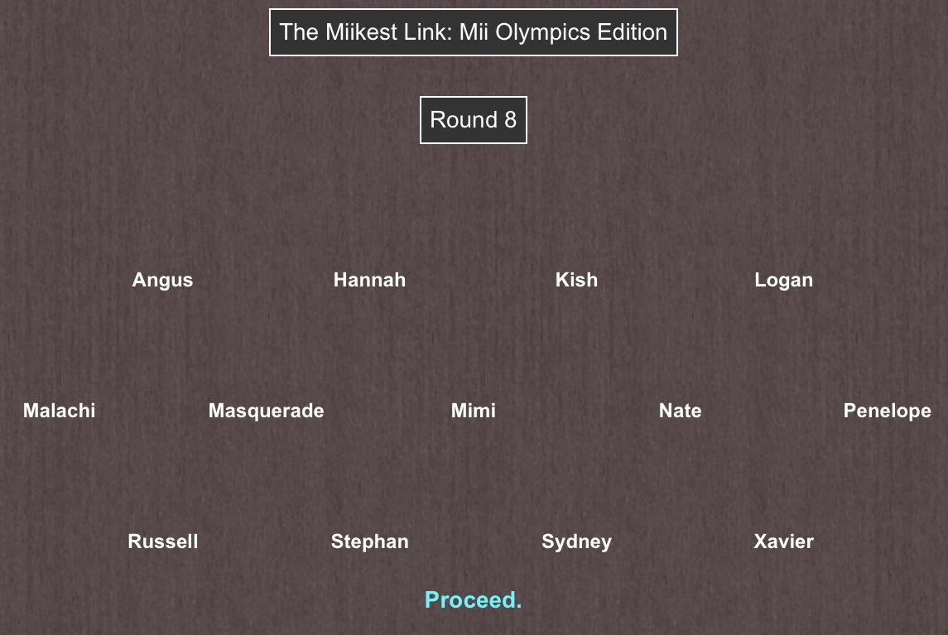Screen dimensions: 948x635
Task: Click the Round 8 banner
Action: tap(473, 120)
